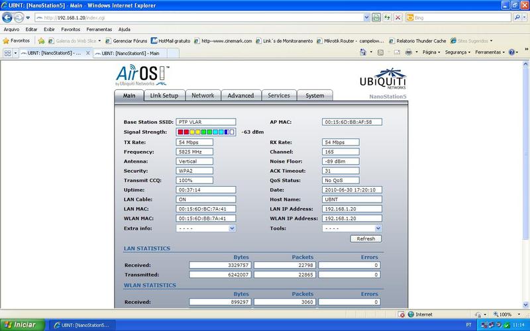The width and height of the screenshot is (530, 331).
Task: Click the Favoritos star button
Action: pos(16,41)
